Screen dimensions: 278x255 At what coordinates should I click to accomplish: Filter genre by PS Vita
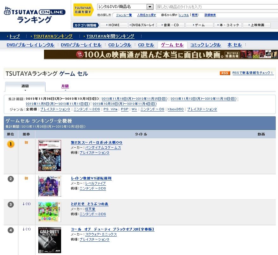[111, 109]
